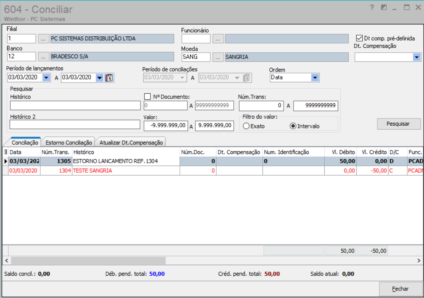Open start date dropdown of Período de lançamentos
424x298 pixels.
(46, 78)
